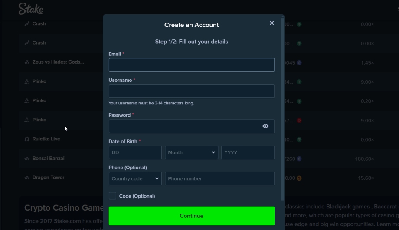The width and height of the screenshot is (399, 230).
Task: Click the first Crash game icon
Action: pos(27,24)
